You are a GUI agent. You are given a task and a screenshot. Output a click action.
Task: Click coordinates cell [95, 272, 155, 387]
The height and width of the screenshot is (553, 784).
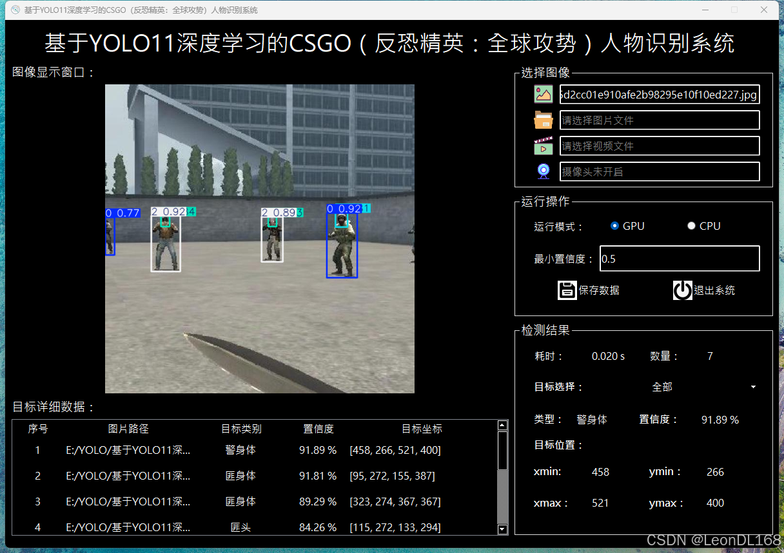pos(392,476)
